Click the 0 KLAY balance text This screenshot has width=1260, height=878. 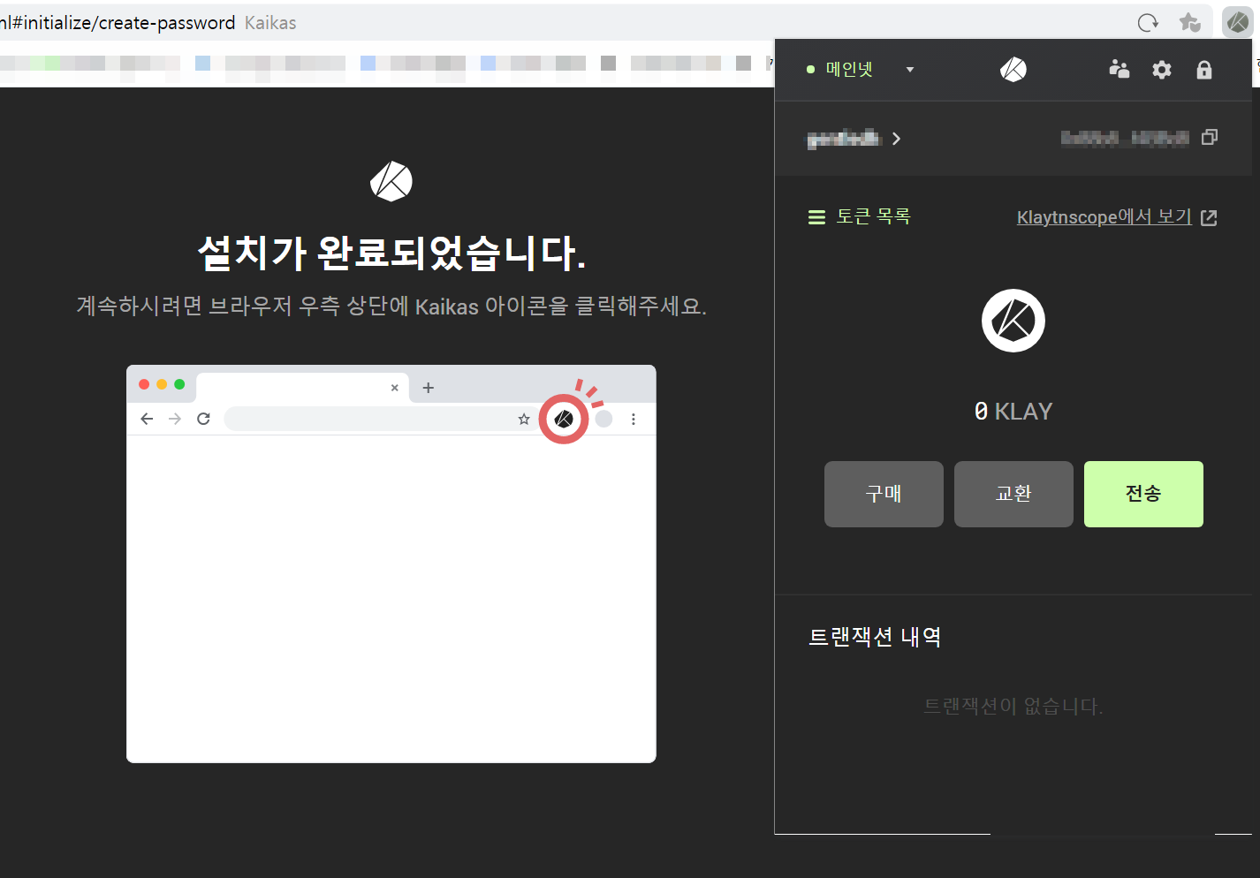(x=1013, y=412)
